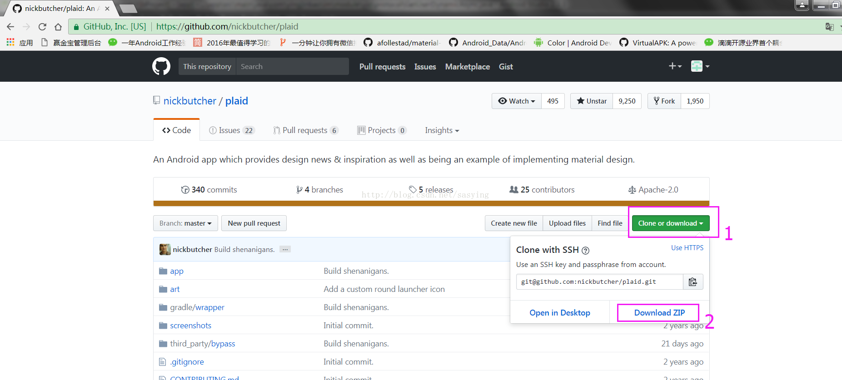Open VirtualAPK bookmark
842x380 pixels.
pos(658,43)
